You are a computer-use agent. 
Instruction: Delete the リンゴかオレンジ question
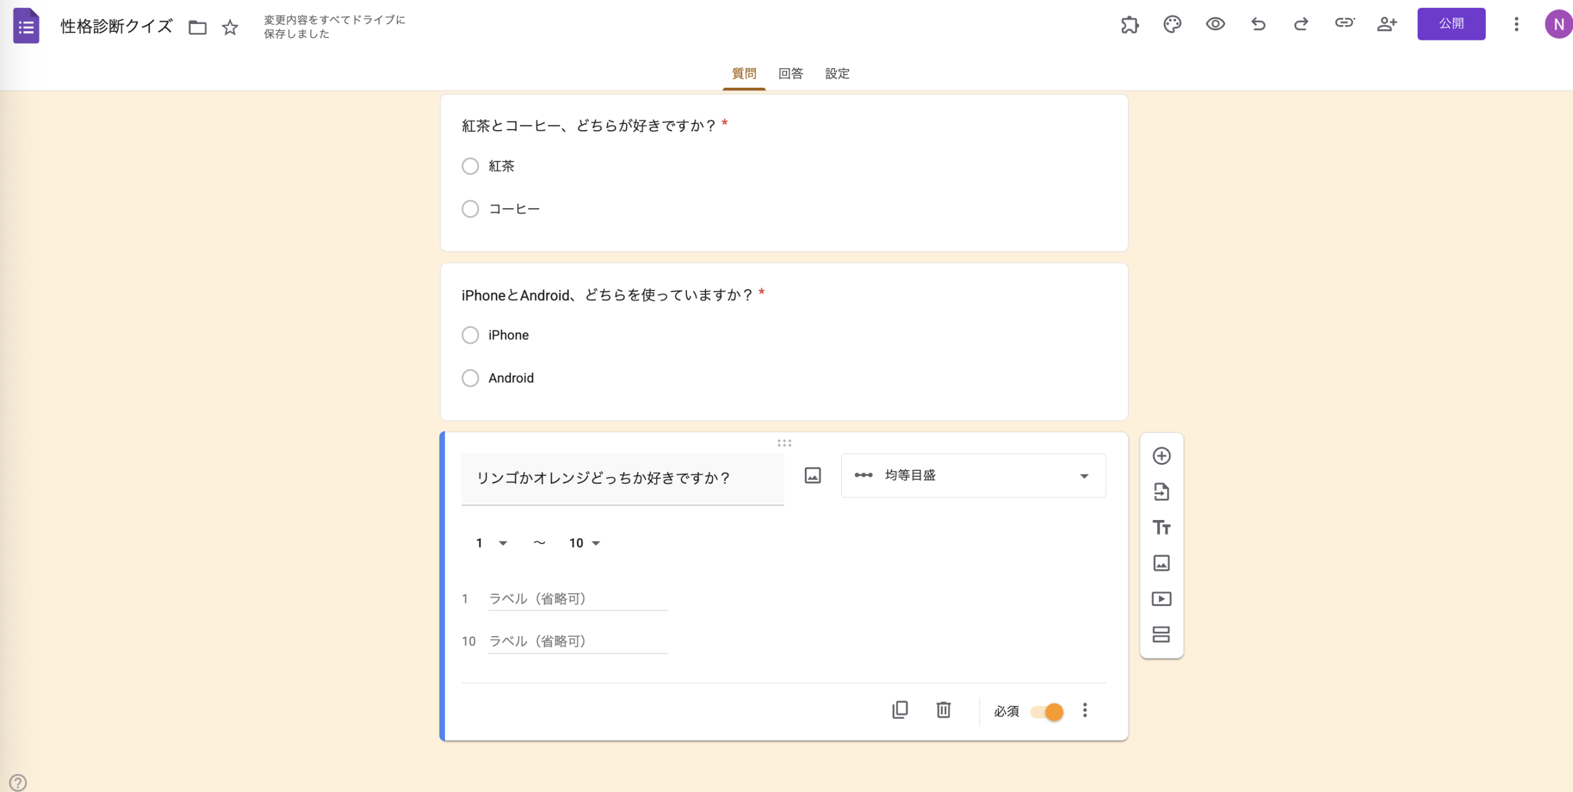click(x=944, y=710)
